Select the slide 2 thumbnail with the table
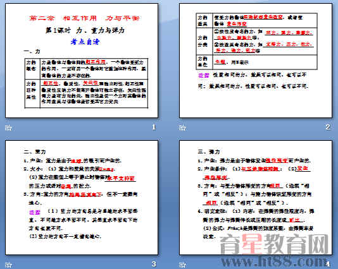The width and height of the screenshot is (338, 269). click(256, 61)
